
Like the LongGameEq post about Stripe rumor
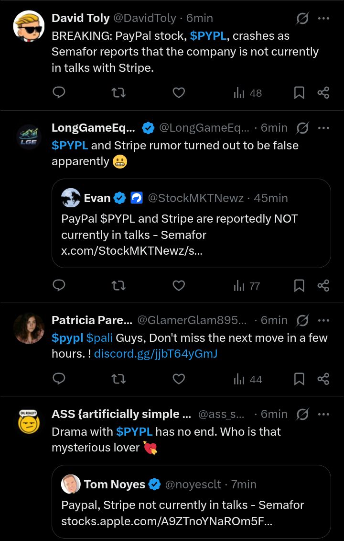[179, 286]
